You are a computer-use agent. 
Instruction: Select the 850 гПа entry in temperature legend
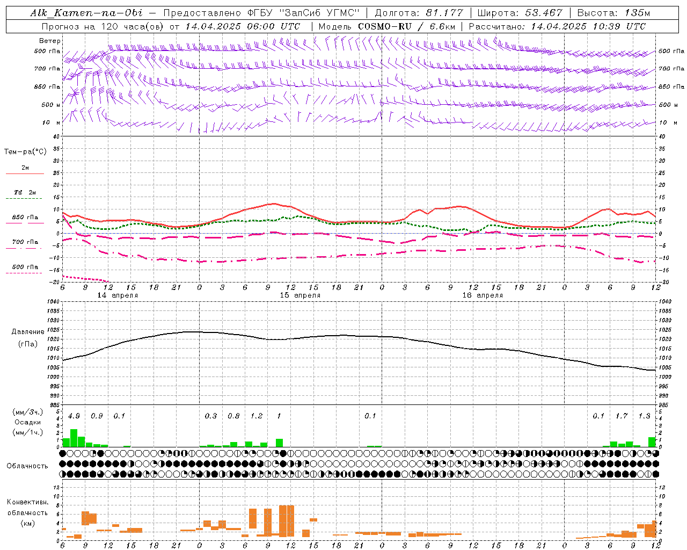(x=25, y=218)
